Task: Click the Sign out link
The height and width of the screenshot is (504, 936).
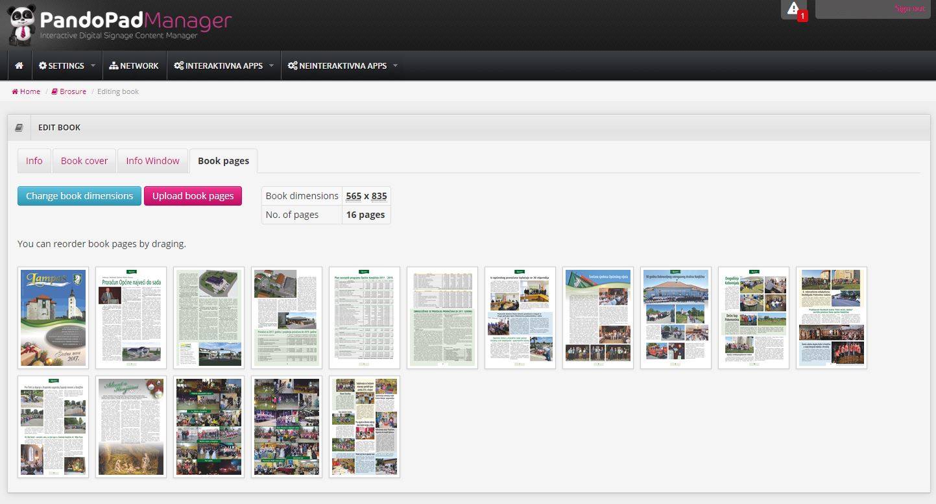Action: tap(909, 8)
